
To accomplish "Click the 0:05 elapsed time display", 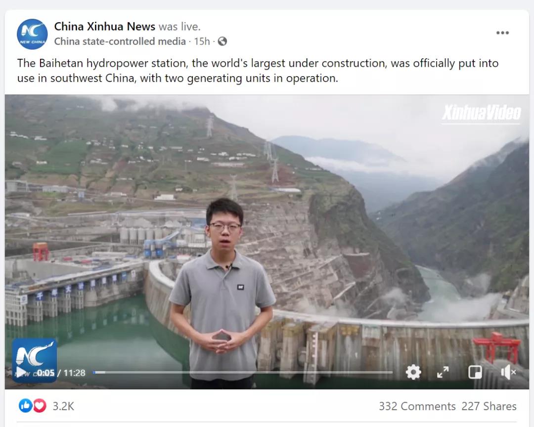I will (x=46, y=373).
